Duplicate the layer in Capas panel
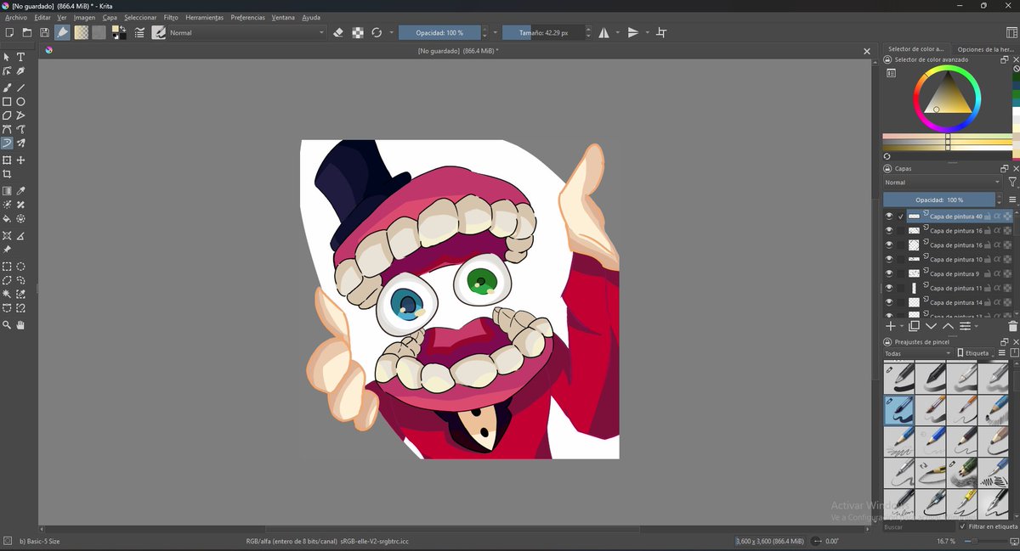The height and width of the screenshot is (551, 1020). tap(915, 326)
